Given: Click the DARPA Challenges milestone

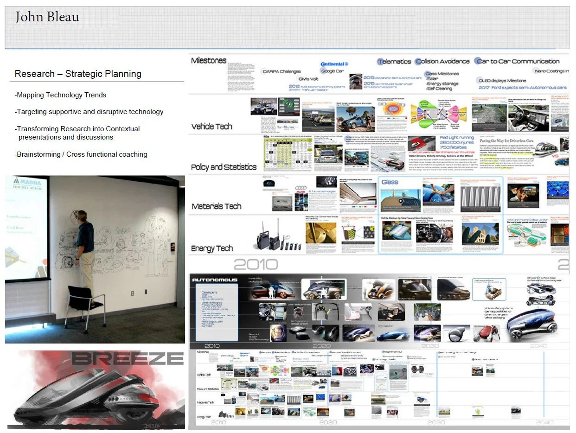Looking at the screenshot, I should 282,71.
